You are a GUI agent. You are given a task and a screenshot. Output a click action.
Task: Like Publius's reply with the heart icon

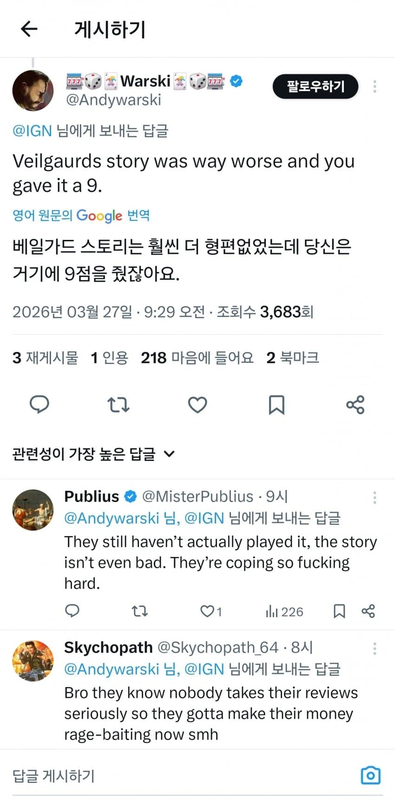207,611
